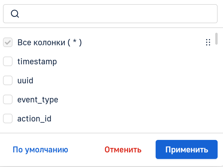Image resolution: width=223 pixels, height=167 pixels.
Task: Select the action_id column checkbox
Action: point(8,119)
